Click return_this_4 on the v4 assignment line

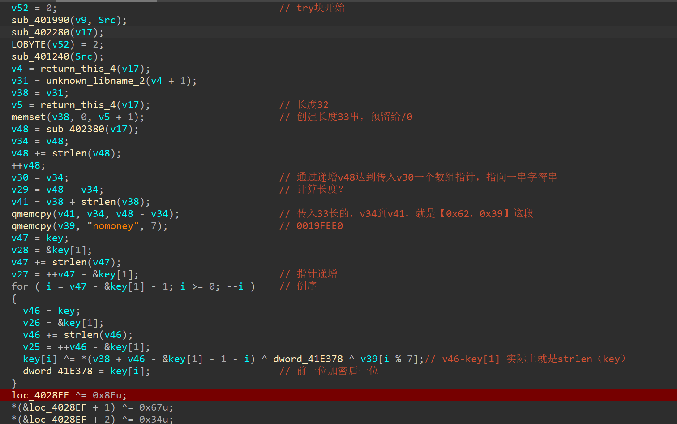pos(78,69)
